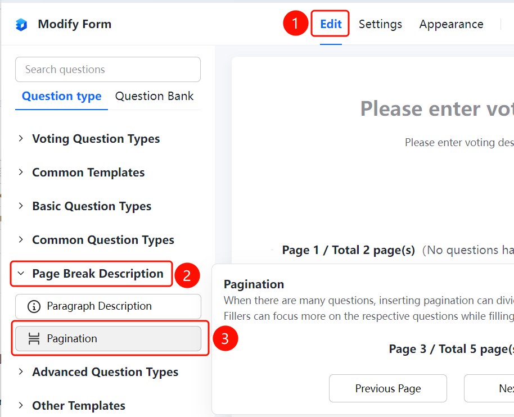
Task: Click the Previous Page button
Action: click(388, 388)
